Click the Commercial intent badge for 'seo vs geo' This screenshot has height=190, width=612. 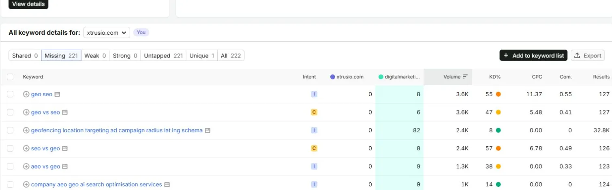pyautogui.click(x=314, y=148)
